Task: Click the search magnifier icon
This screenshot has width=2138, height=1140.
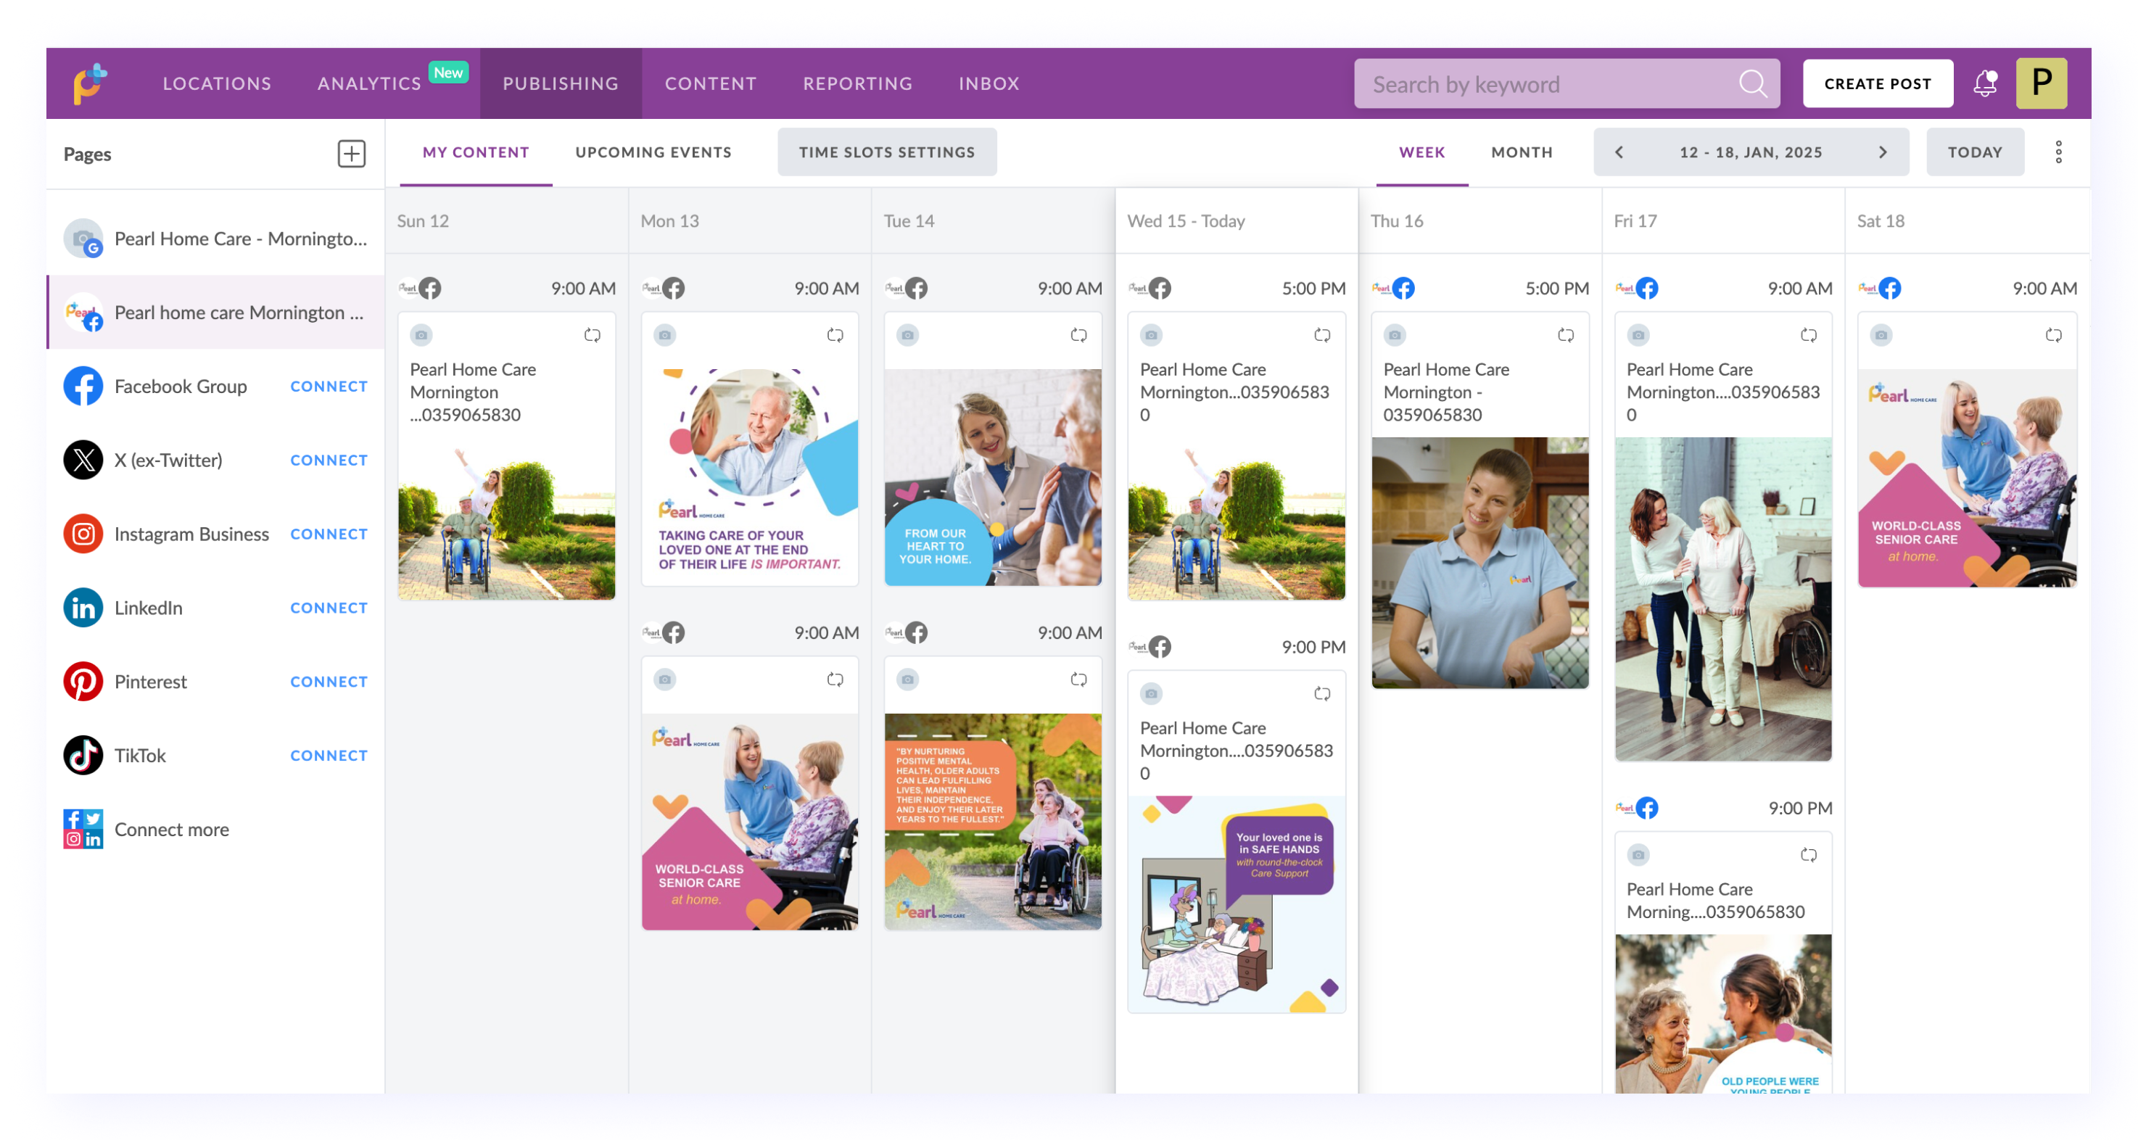Action: point(1752,83)
